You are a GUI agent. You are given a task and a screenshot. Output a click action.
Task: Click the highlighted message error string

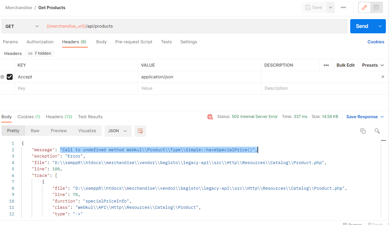coord(158,150)
